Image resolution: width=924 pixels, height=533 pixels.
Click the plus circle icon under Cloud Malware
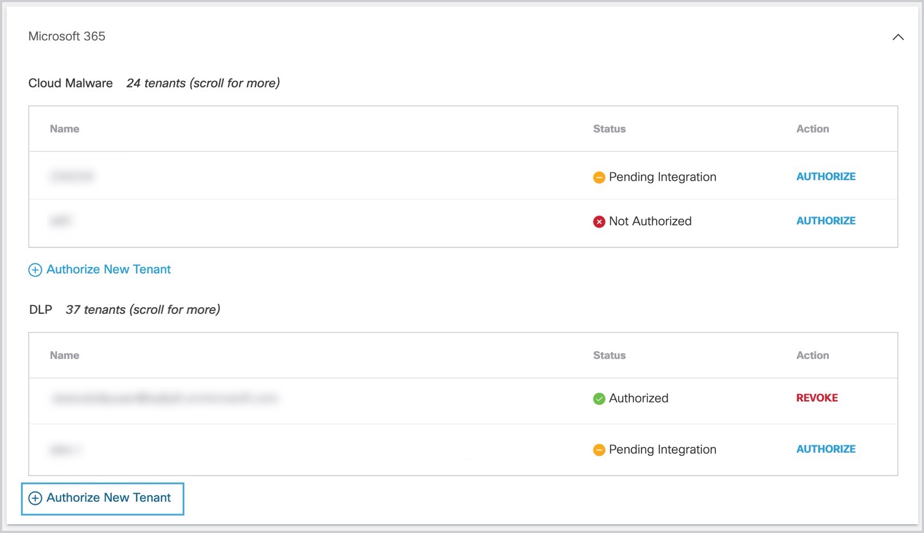(35, 270)
